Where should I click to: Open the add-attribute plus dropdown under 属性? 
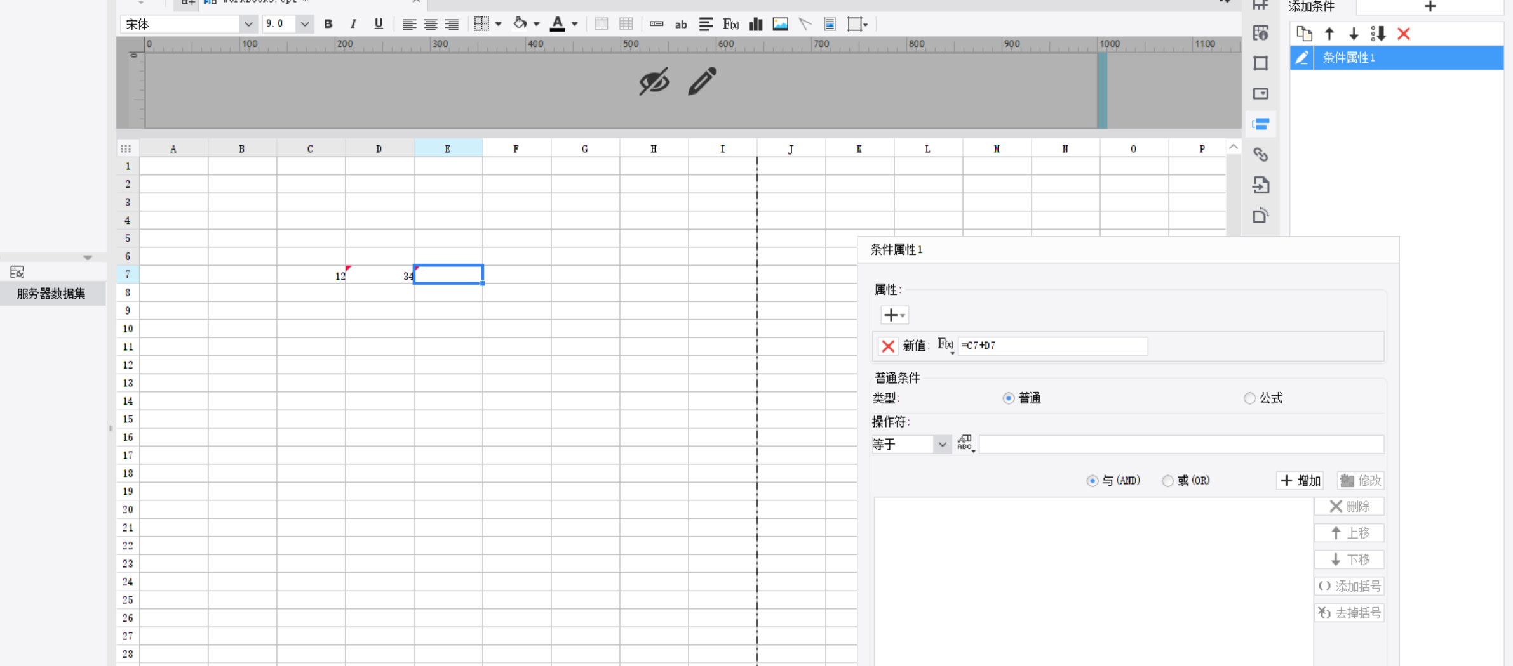click(x=894, y=315)
